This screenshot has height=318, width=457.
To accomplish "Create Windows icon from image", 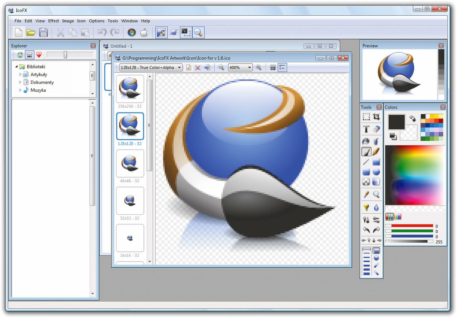I will 131,32.
